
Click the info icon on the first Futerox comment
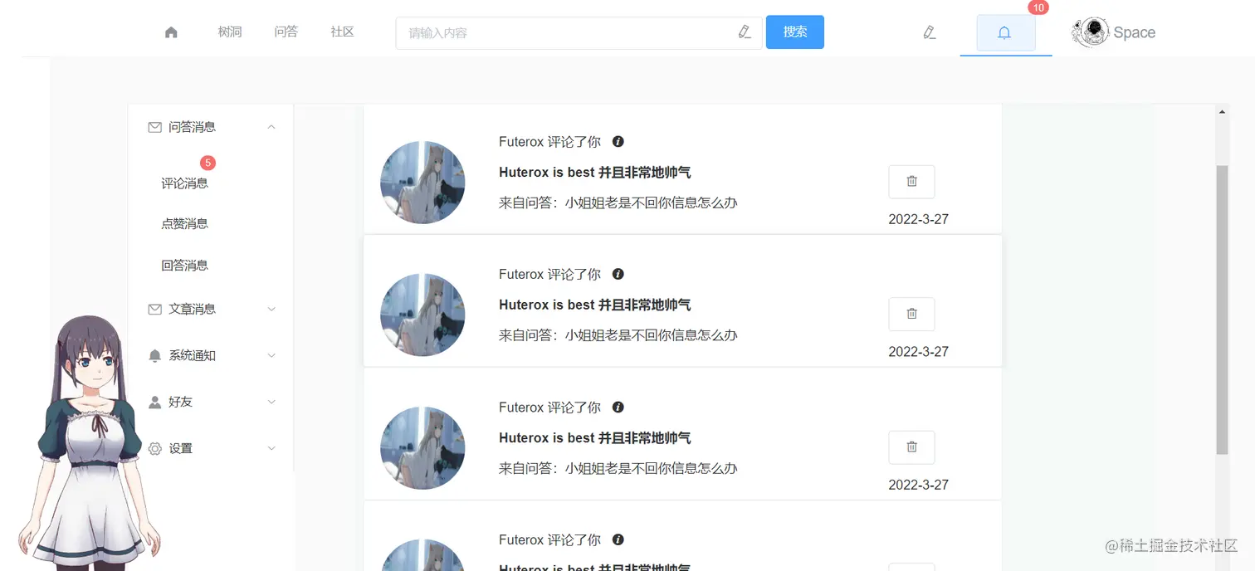(618, 141)
